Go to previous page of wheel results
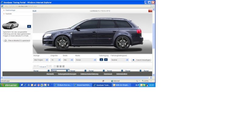 tap(37, 66)
